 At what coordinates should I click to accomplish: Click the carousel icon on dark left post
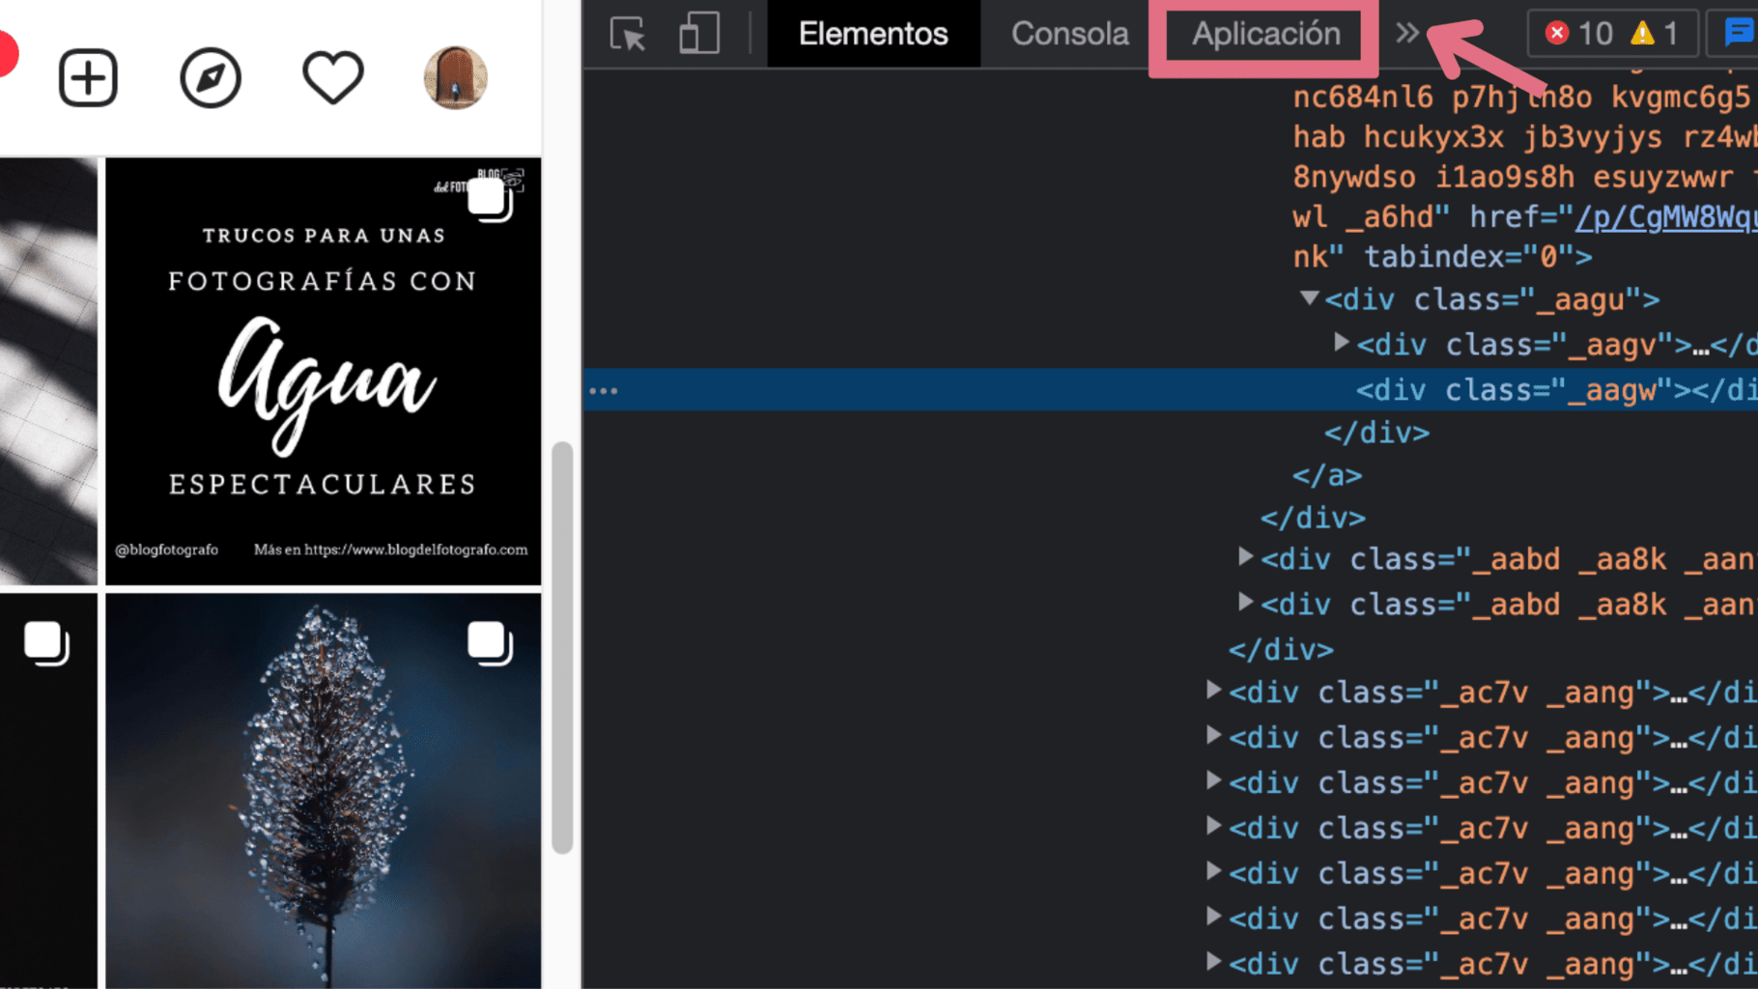pos(46,643)
